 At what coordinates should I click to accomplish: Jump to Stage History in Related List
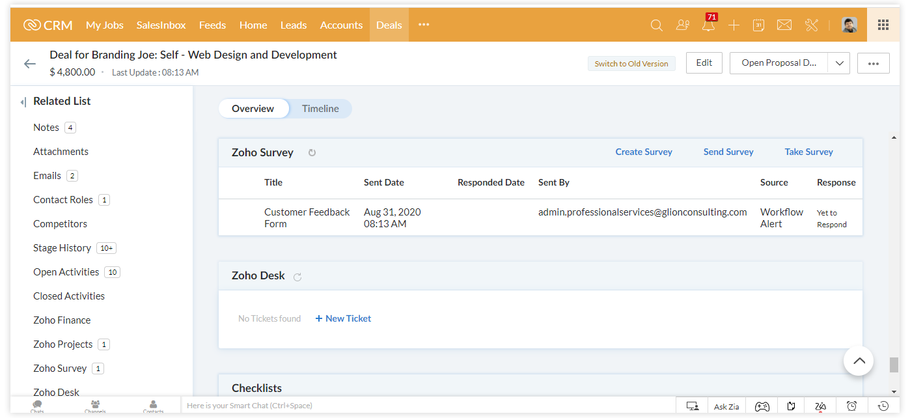(62, 248)
